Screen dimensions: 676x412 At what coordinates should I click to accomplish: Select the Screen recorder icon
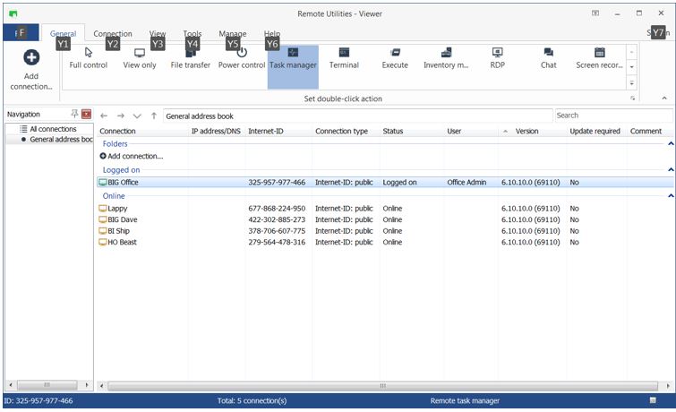599,58
